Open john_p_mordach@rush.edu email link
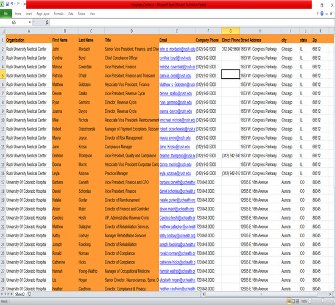This screenshot has height=305, width=335. (x=177, y=49)
